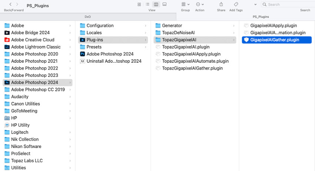Switch to the DxO tab
The height and width of the screenshot is (171, 315).
point(88,17)
